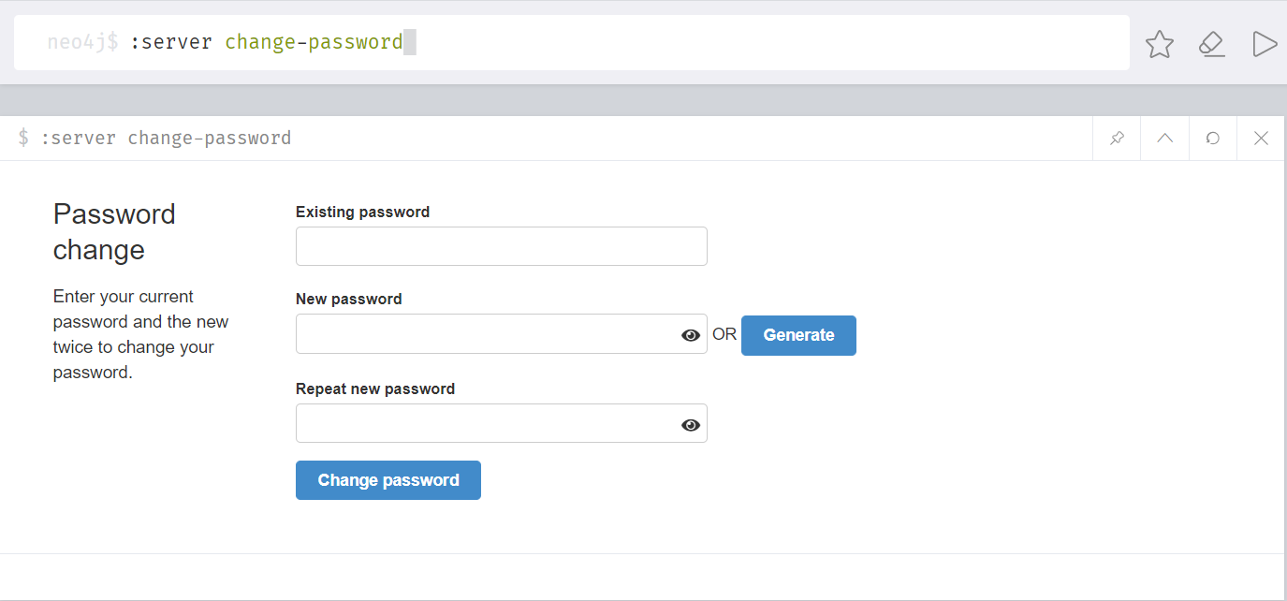The width and height of the screenshot is (1287, 601).
Task: Clear the editor with eraser icon
Action: point(1212,43)
